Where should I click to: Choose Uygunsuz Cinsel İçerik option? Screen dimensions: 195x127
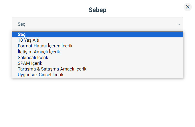pos(98,74)
